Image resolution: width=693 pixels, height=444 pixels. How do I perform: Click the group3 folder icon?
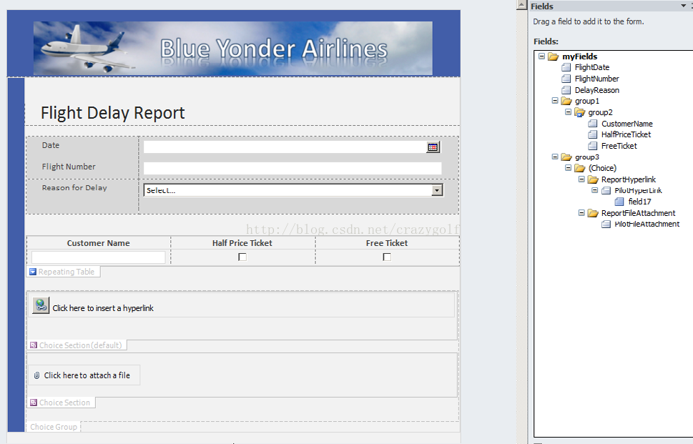point(566,157)
